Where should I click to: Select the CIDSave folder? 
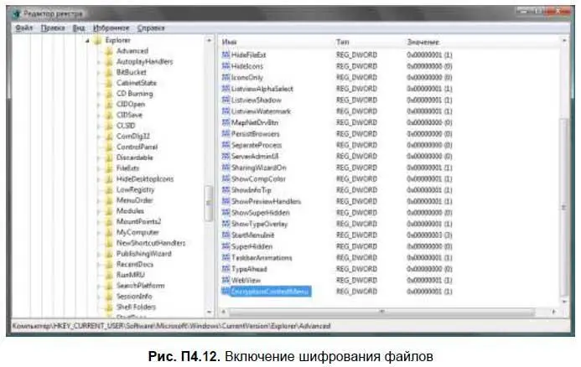(x=129, y=115)
